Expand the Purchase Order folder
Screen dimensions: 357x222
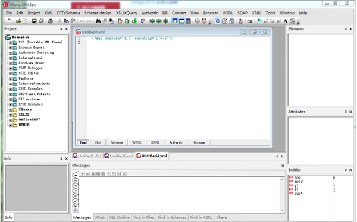pos(10,63)
